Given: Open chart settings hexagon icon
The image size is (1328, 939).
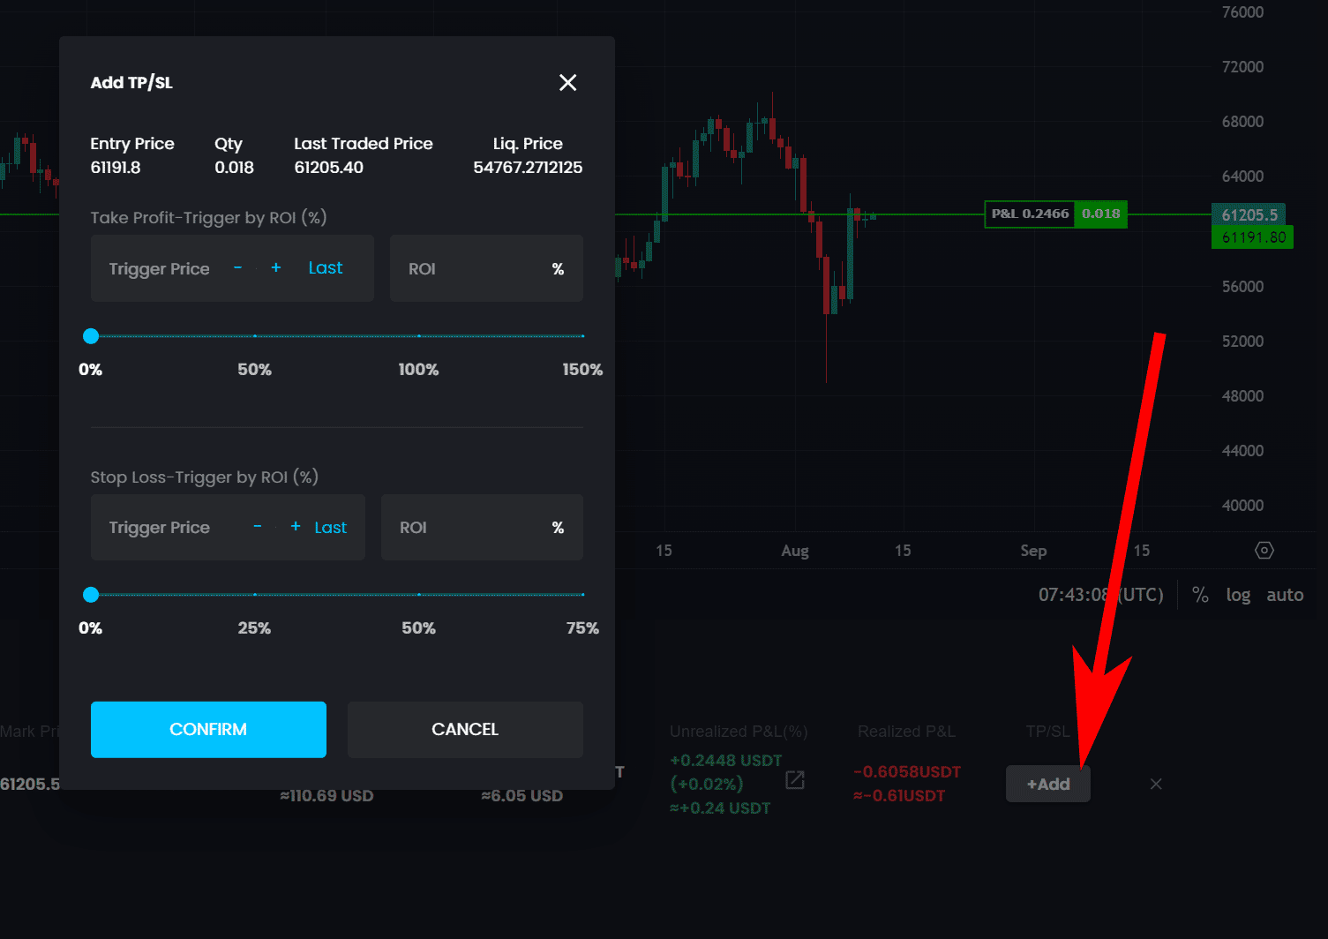Looking at the screenshot, I should coord(1264,551).
